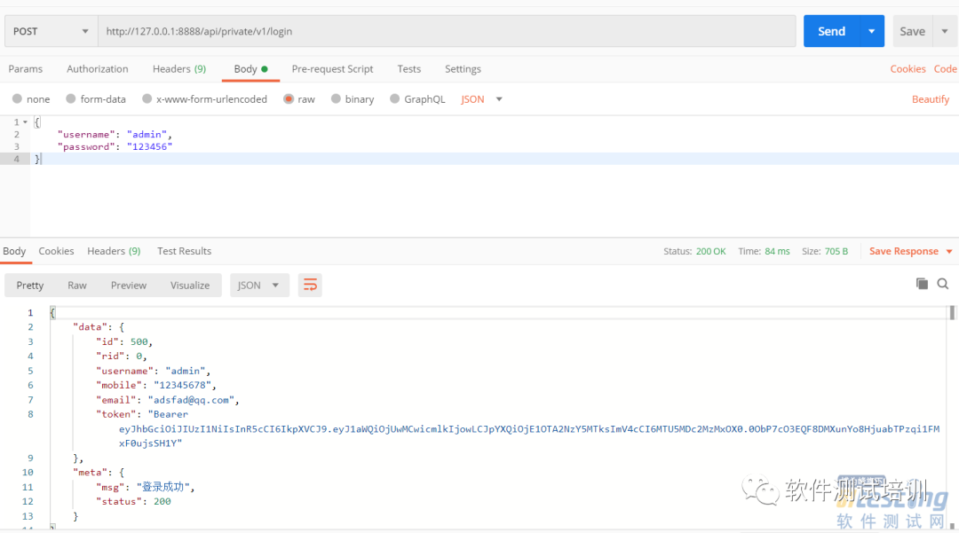Open the POST method dropdown
The width and height of the screenshot is (959, 533).
coord(52,31)
